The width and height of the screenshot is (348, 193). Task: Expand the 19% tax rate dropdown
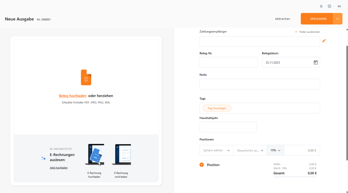pyautogui.click(x=275, y=150)
